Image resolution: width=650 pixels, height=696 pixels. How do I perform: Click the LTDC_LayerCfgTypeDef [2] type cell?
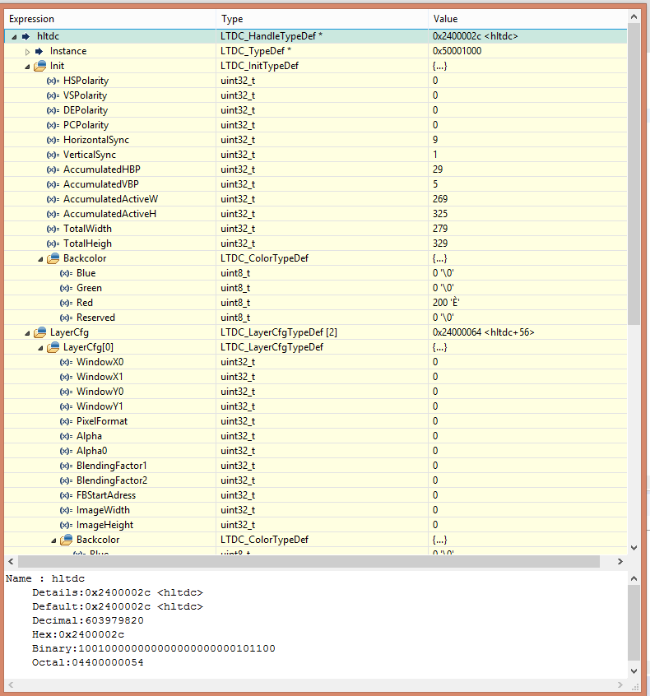[323, 332]
